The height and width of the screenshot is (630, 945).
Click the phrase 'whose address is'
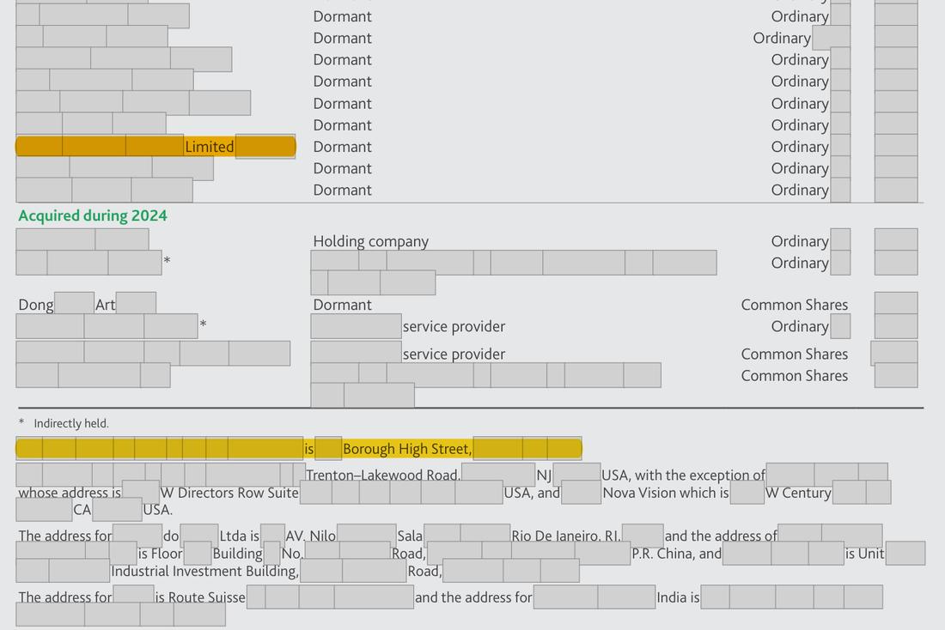[70, 493]
